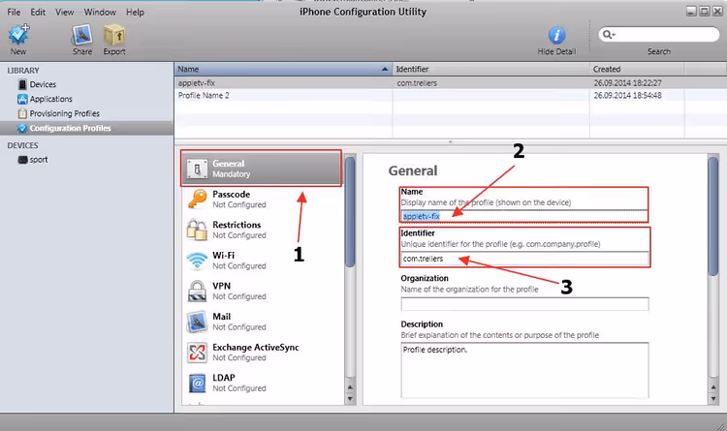Open the File menu
The height and width of the screenshot is (431, 727).
point(14,12)
